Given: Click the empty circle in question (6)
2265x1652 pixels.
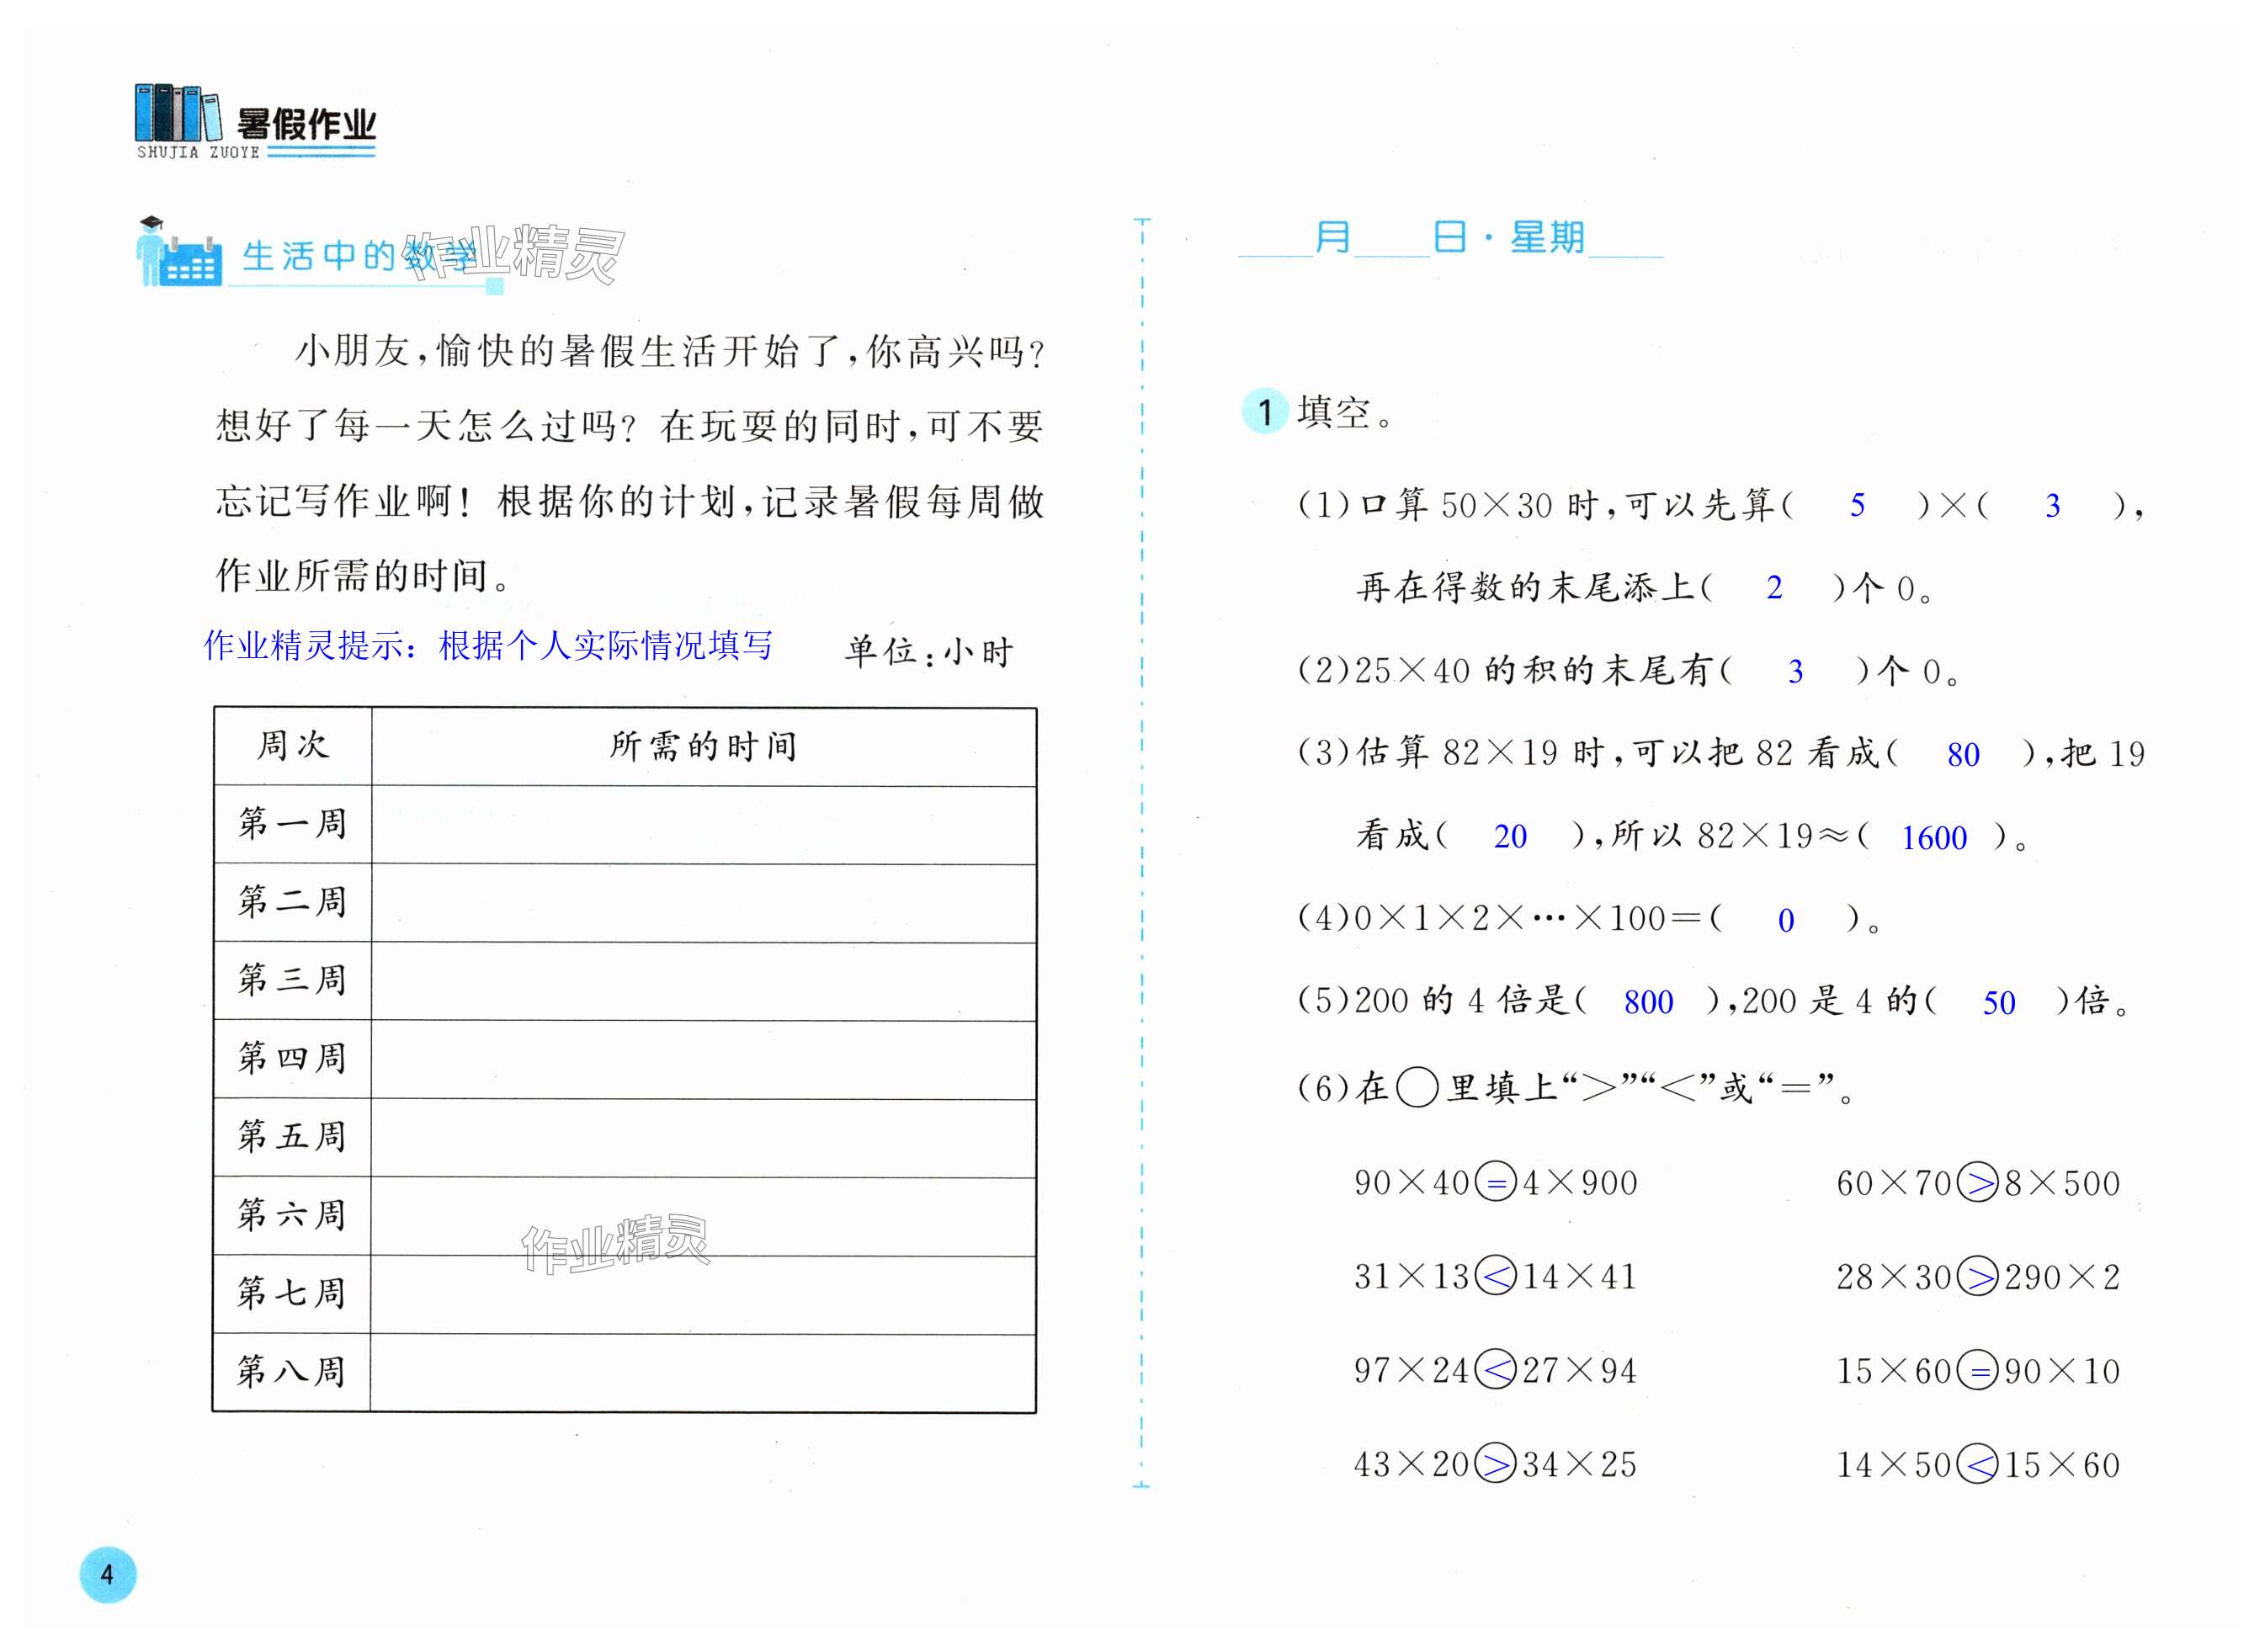Looking at the screenshot, I should 1416,1087.
